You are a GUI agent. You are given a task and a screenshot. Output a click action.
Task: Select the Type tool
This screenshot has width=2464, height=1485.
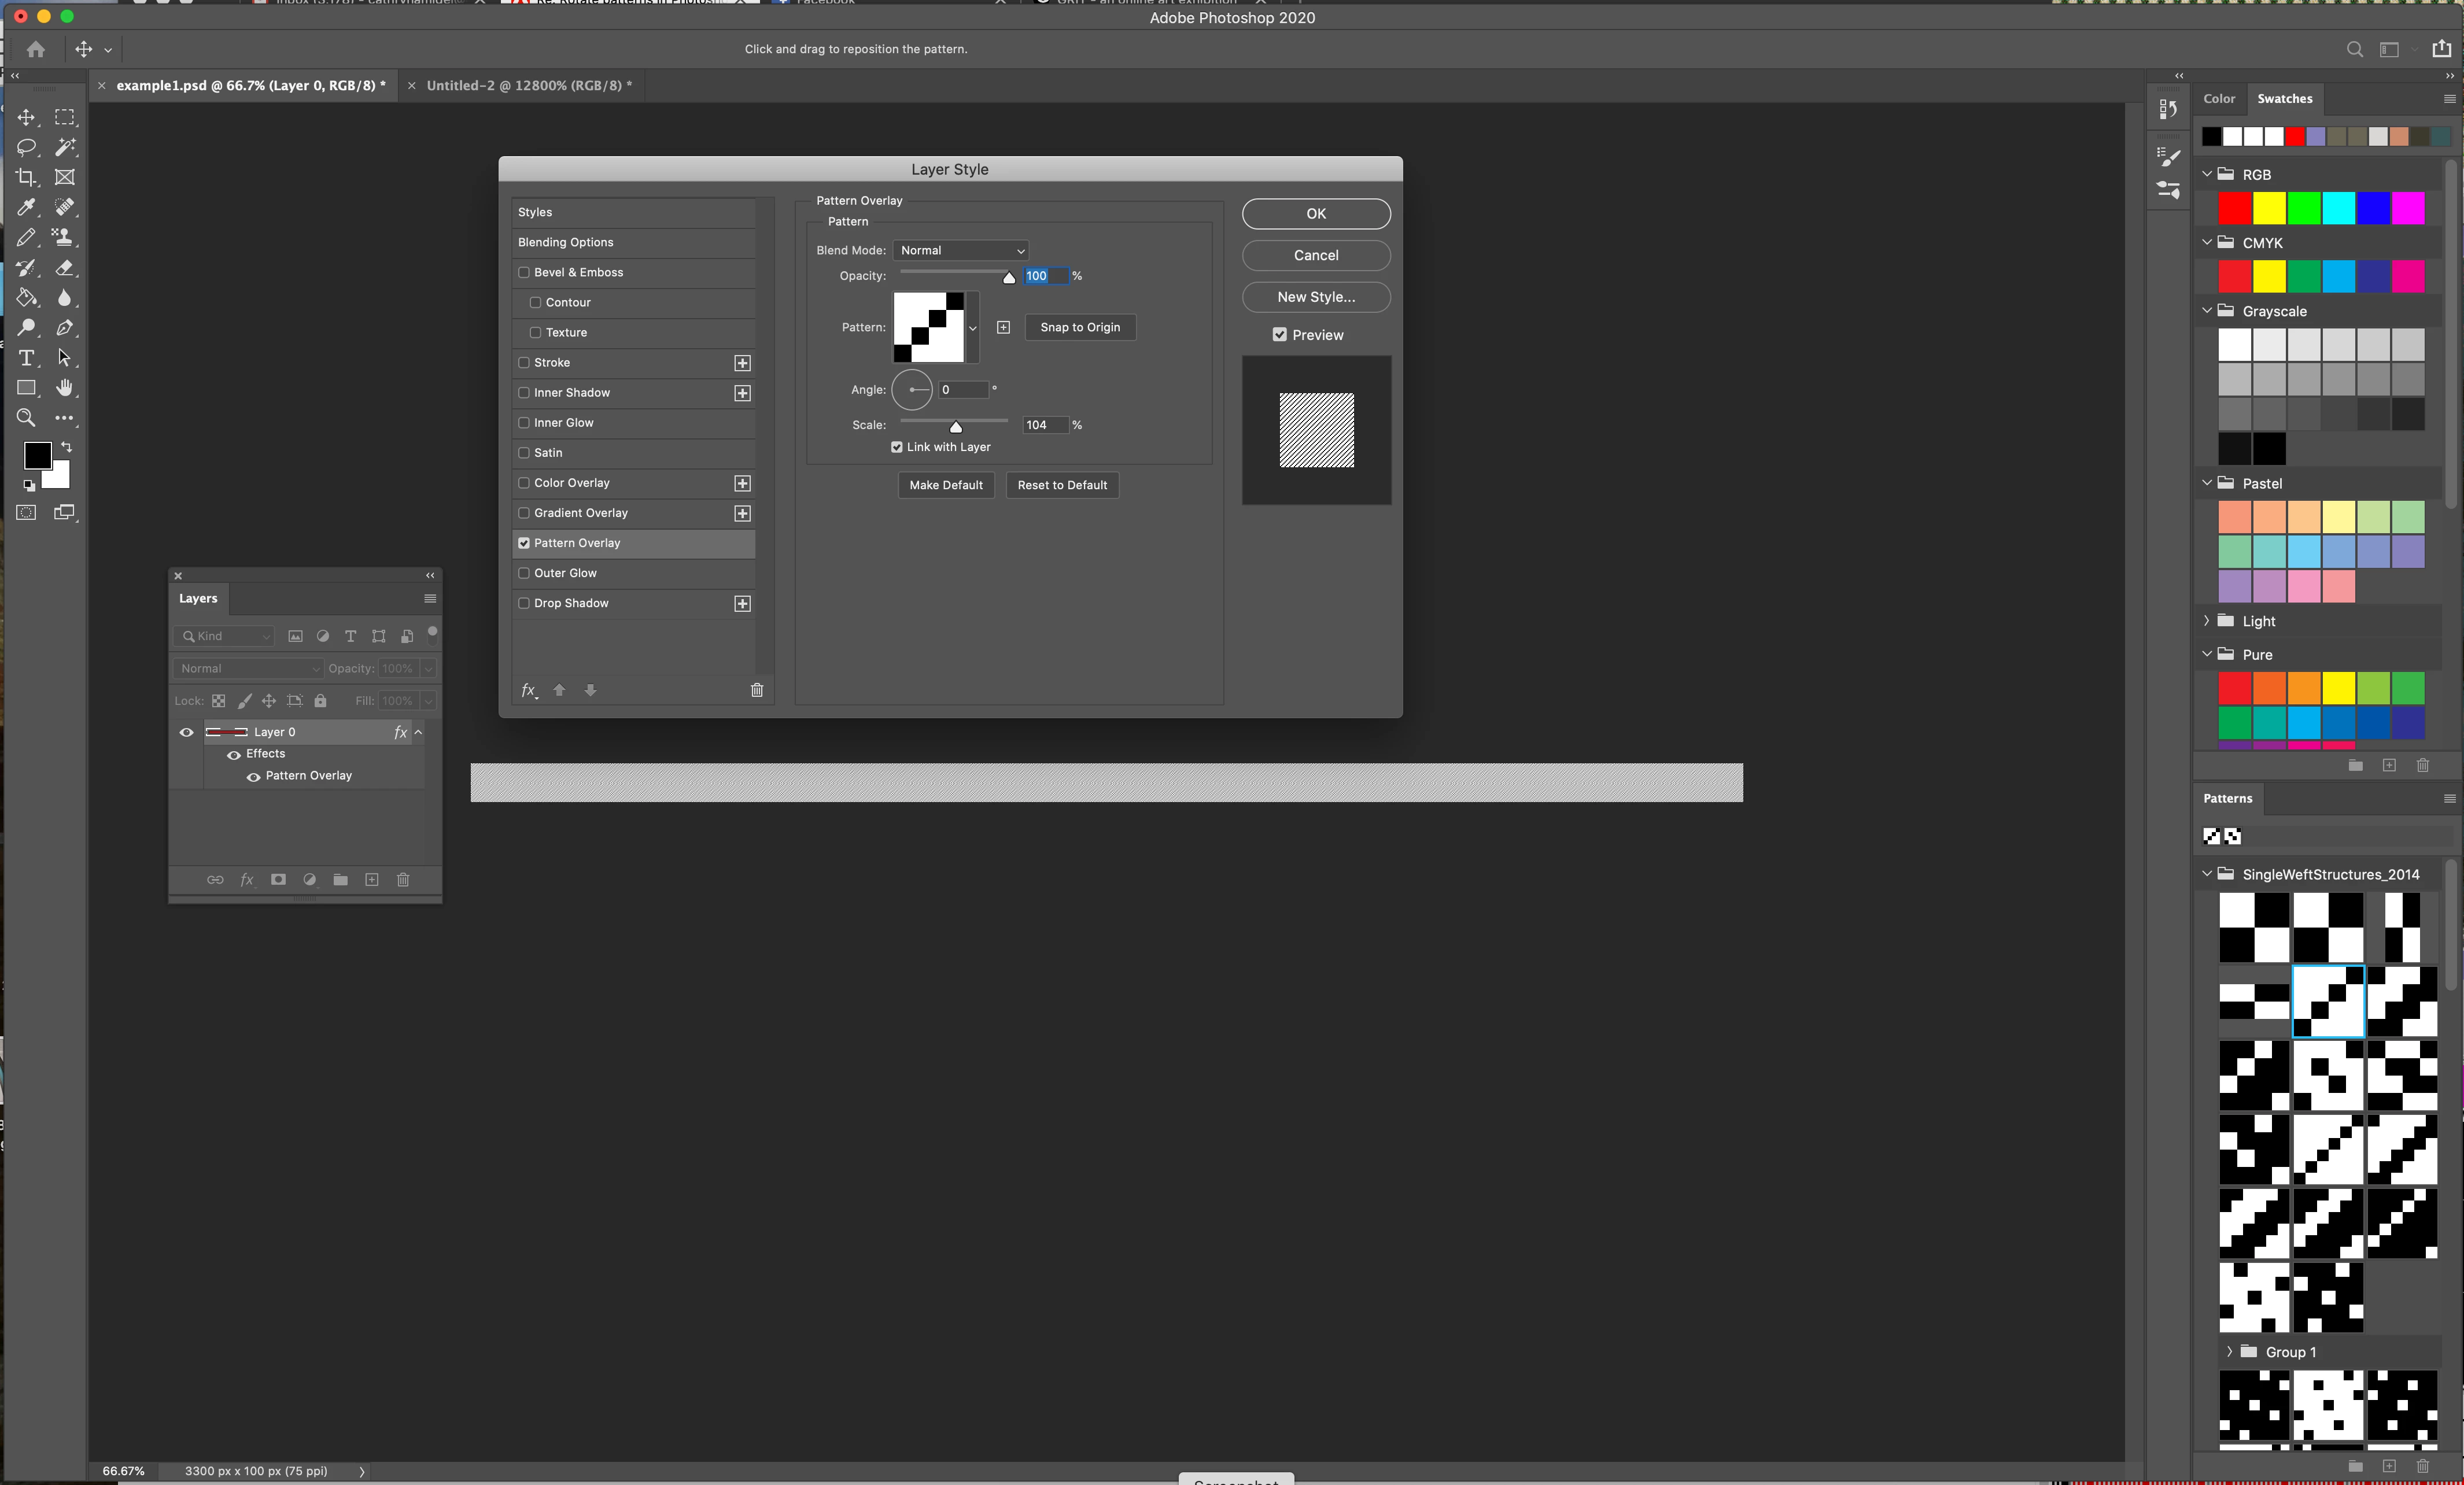(26, 358)
